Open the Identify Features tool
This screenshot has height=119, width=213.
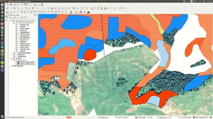click(x=74, y=8)
